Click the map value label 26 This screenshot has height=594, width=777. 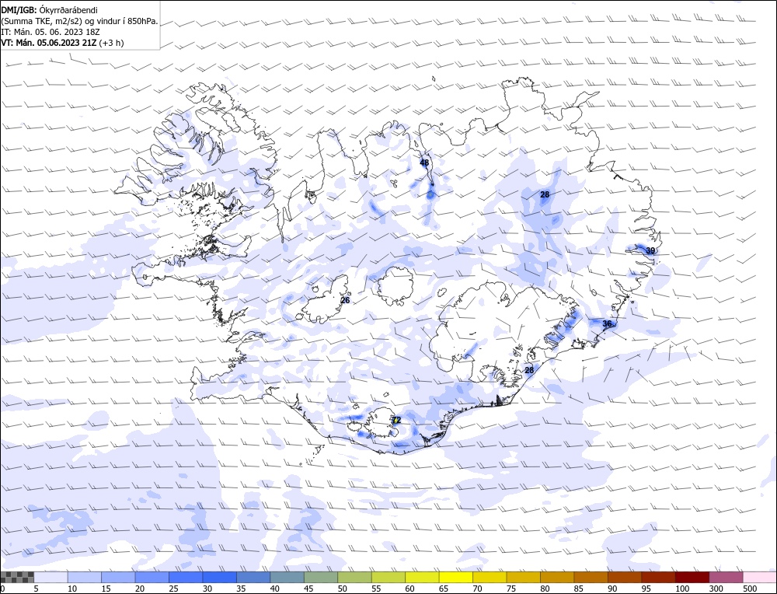click(x=345, y=300)
